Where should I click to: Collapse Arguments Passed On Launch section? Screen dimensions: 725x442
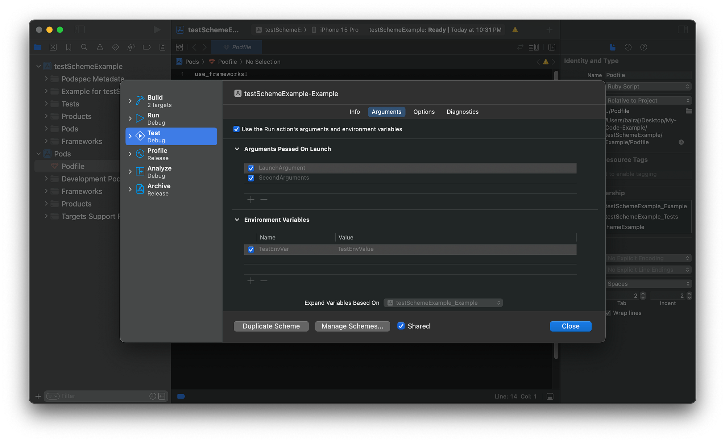point(237,149)
